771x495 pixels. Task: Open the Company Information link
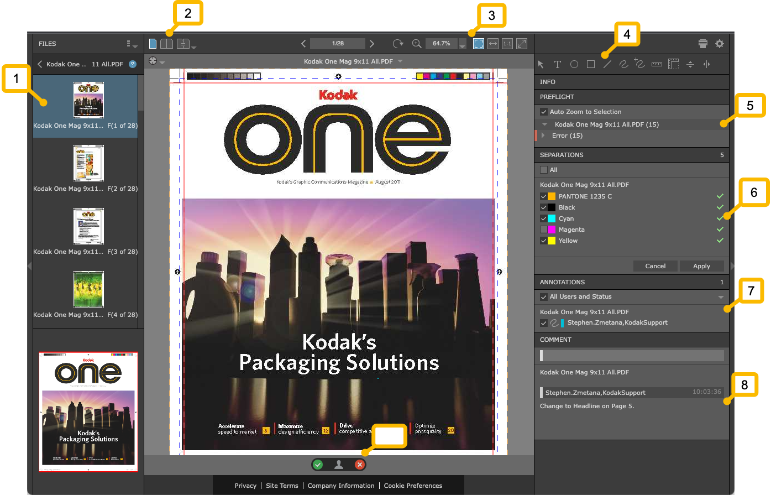coord(341,486)
